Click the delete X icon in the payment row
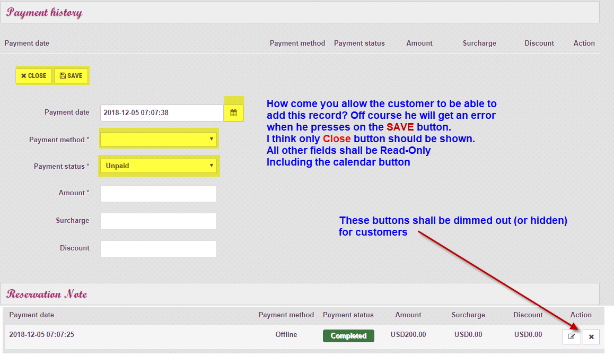This screenshot has width=614, height=355. tap(591, 336)
